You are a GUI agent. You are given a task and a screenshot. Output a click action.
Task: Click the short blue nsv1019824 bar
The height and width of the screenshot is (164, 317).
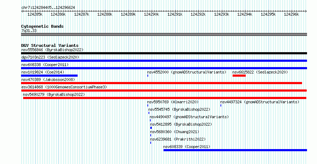[x=49, y=76]
